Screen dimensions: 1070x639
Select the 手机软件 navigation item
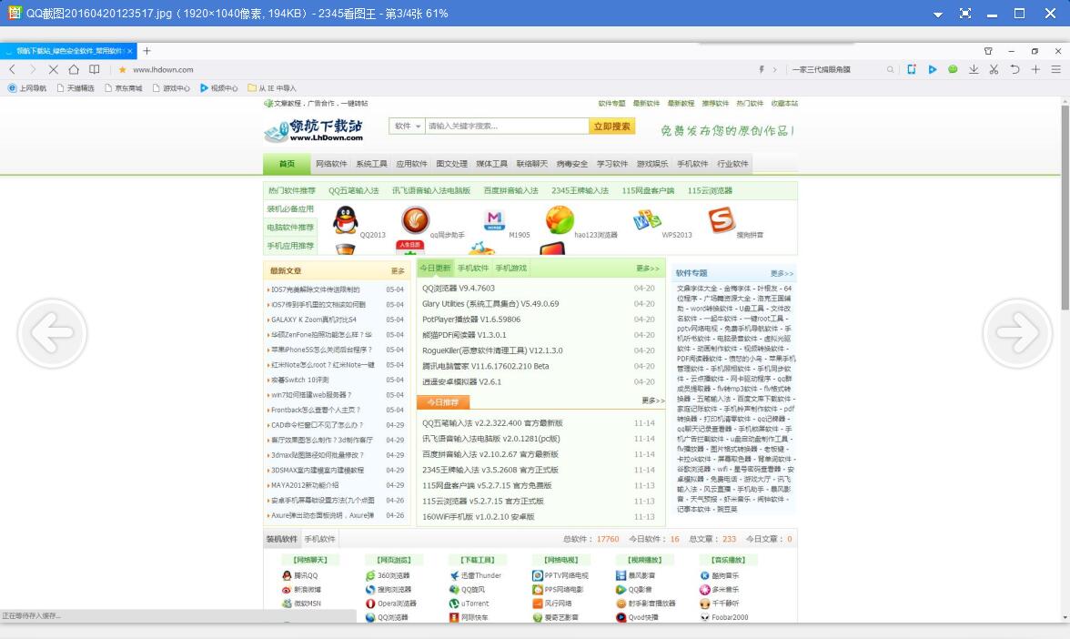[x=692, y=164]
